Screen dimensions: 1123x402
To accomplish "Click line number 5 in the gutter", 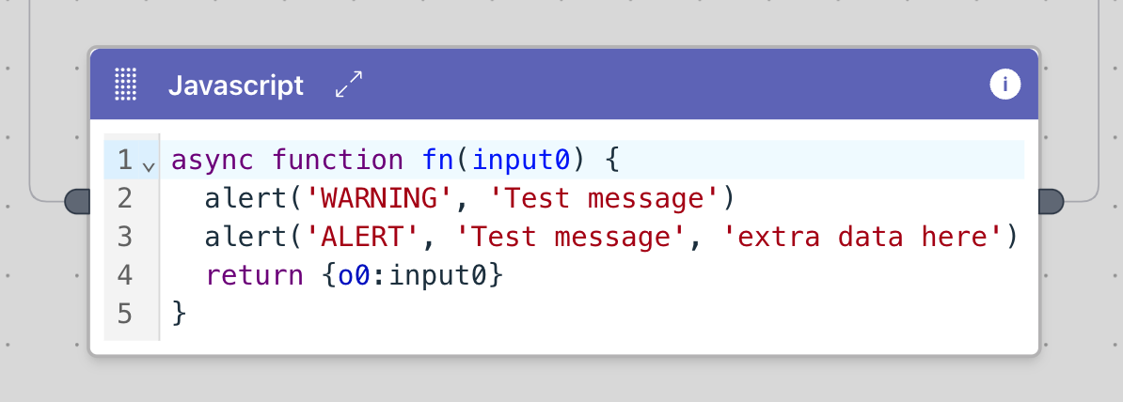I will pyautogui.click(x=124, y=314).
